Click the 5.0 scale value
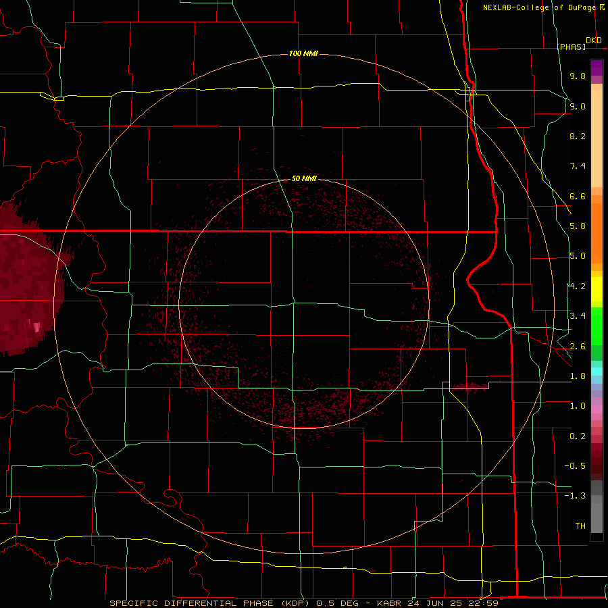 pos(578,256)
